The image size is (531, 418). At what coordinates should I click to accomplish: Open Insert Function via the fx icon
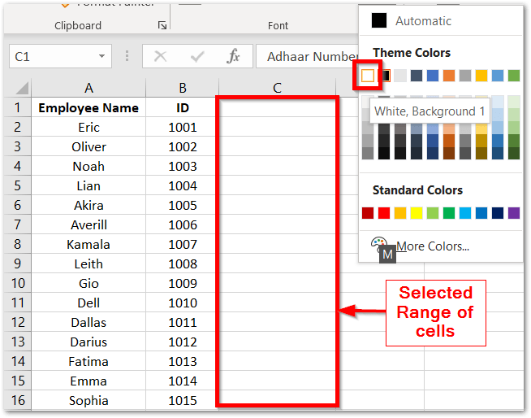coord(233,56)
